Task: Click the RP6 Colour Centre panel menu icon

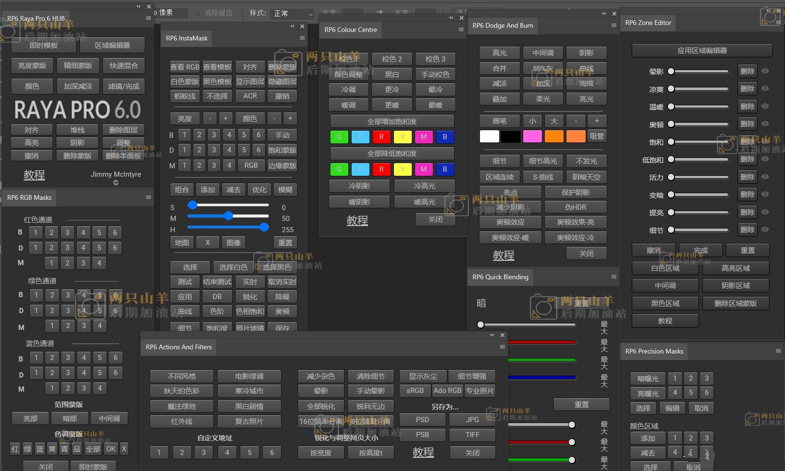Action: pos(461,29)
